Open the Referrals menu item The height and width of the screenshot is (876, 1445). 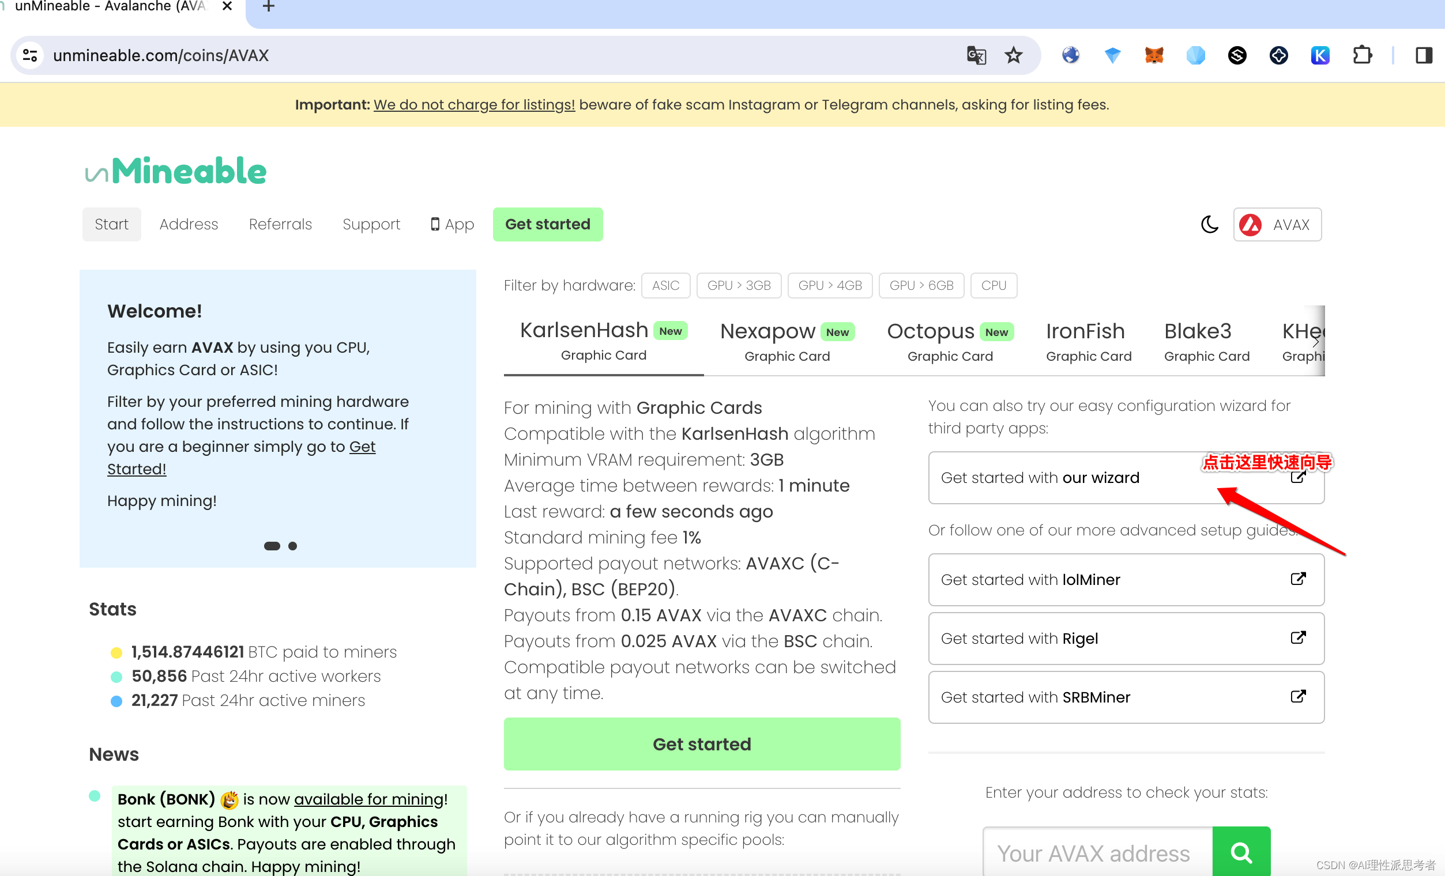pos(280,224)
